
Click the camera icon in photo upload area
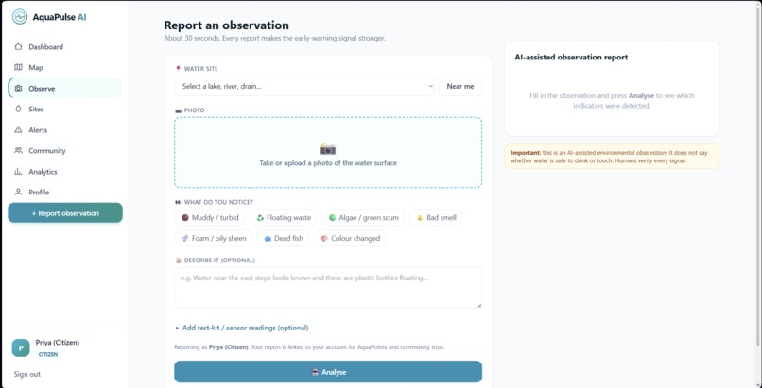click(328, 149)
